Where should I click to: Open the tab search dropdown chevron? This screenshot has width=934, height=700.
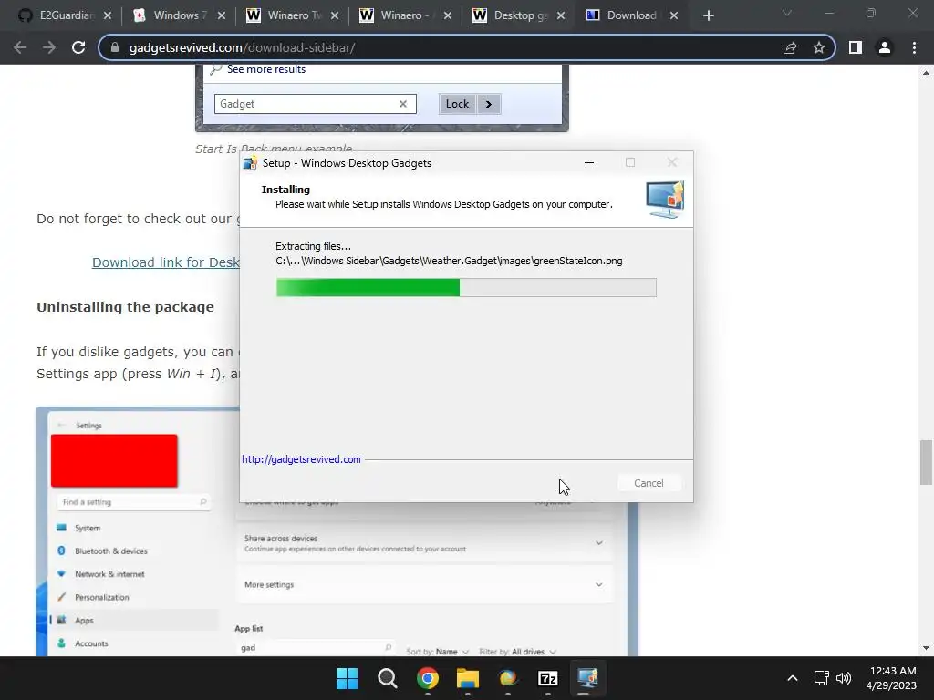pyautogui.click(x=787, y=13)
